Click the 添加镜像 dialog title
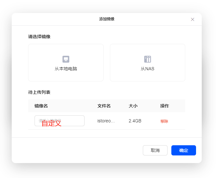Viewport: 216px width, 178px height. click(107, 19)
